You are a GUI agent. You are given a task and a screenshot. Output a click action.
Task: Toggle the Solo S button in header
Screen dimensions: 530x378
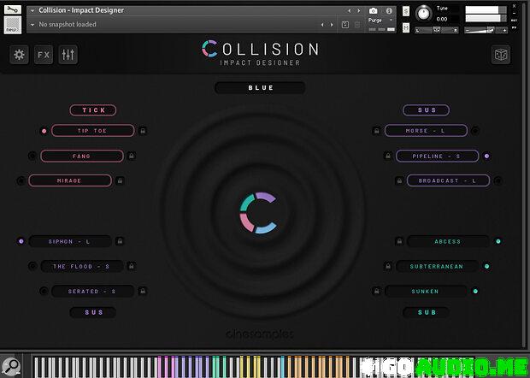point(406,11)
